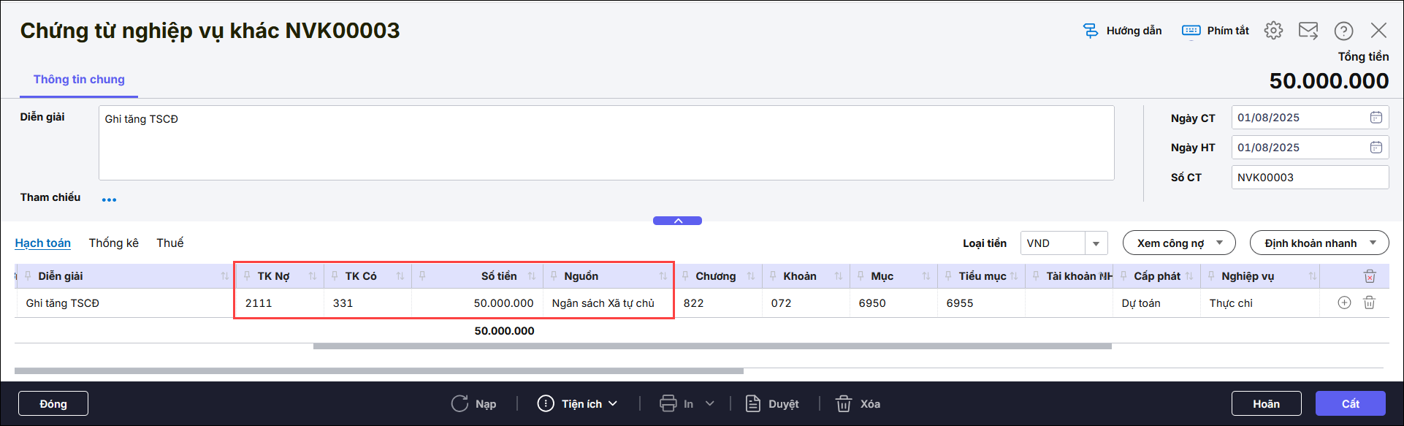
Task: Open calendar picker for Ngày CT
Action: tap(1376, 118)
